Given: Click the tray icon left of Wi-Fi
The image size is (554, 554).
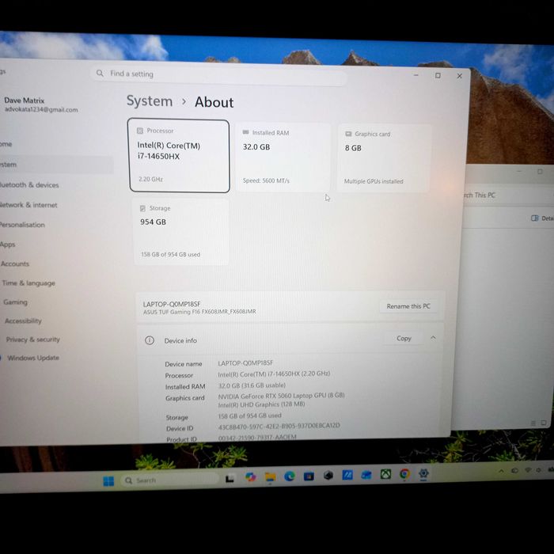Looking at the screenshot, I should pos(515,471).
